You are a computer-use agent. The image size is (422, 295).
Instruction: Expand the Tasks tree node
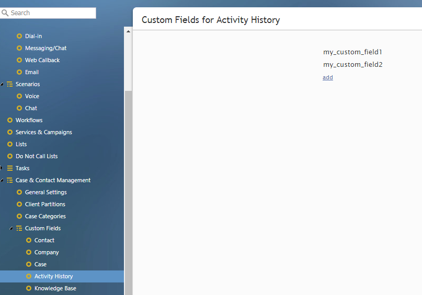tap(2, 168)
